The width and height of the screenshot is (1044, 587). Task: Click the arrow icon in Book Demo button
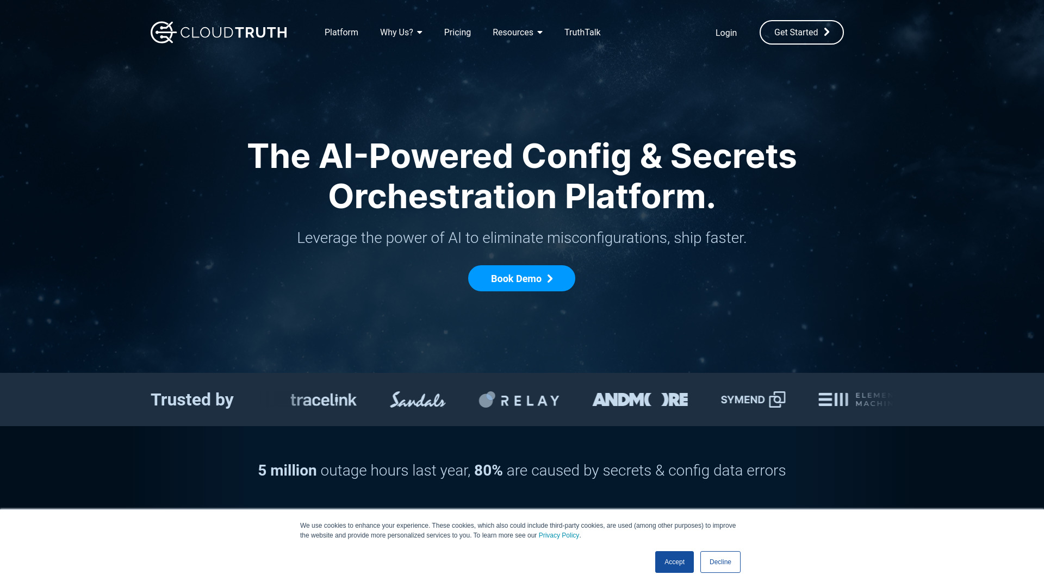pos(549,278)
